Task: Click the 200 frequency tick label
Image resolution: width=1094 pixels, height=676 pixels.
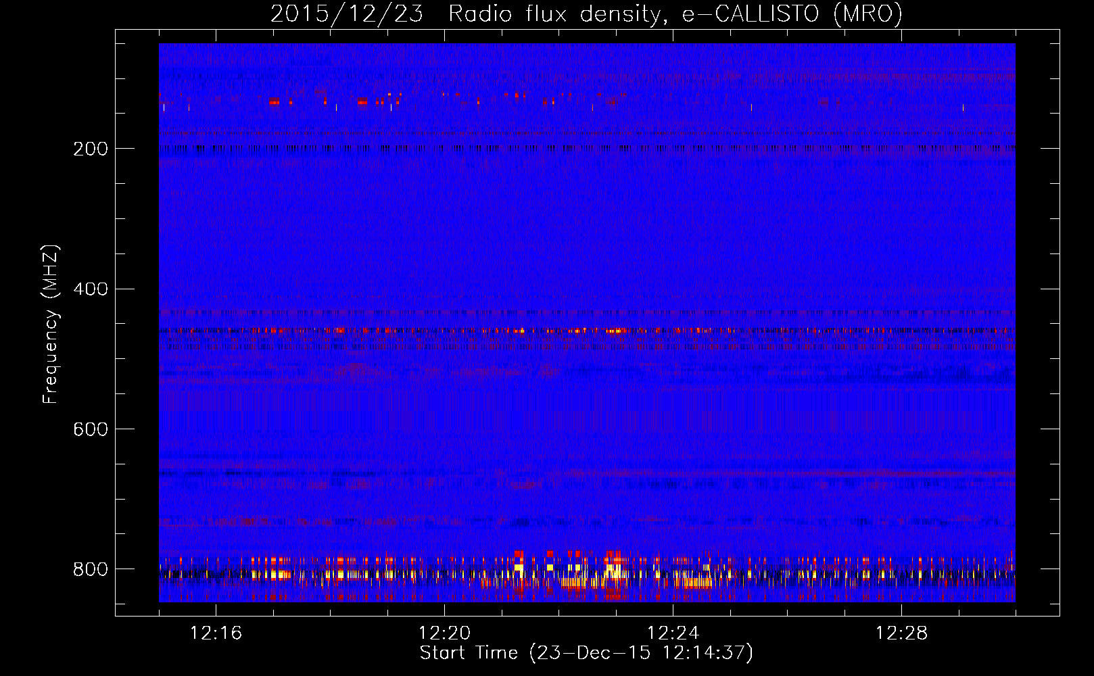Action: tap(90, 149)
